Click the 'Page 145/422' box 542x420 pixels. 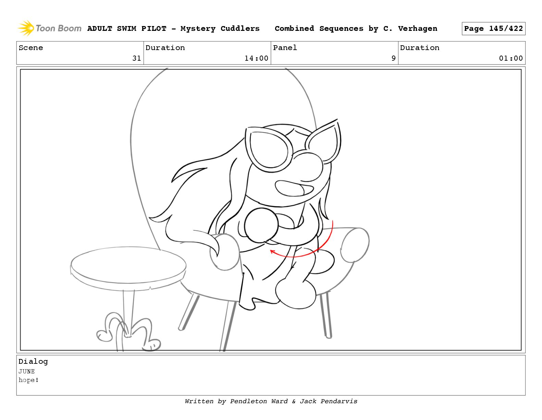(493, 28)
